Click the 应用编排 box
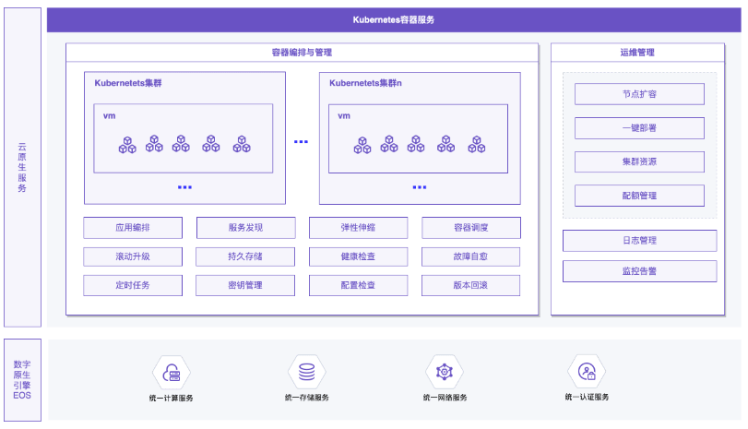 [133, 228]
